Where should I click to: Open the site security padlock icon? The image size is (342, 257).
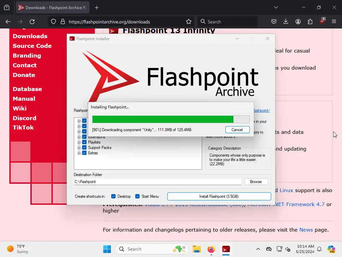click(63, 22)
